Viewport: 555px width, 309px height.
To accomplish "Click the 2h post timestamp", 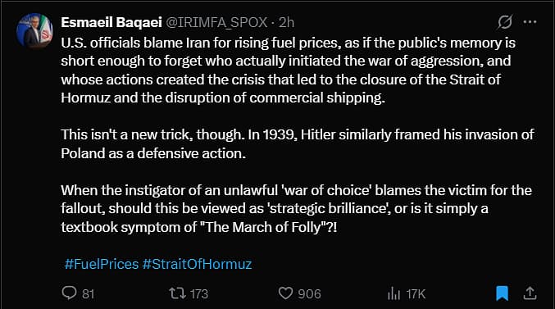I will click(286, 22).
